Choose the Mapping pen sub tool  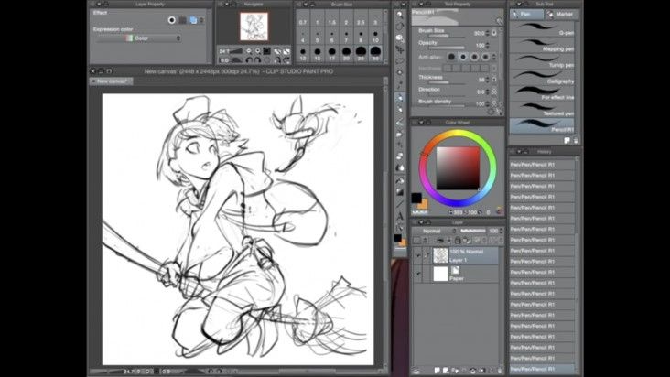click(542, 45)
